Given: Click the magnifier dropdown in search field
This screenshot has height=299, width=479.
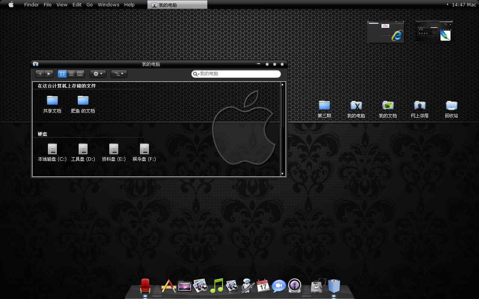Looking at the screenshot, I should (196, 74).
